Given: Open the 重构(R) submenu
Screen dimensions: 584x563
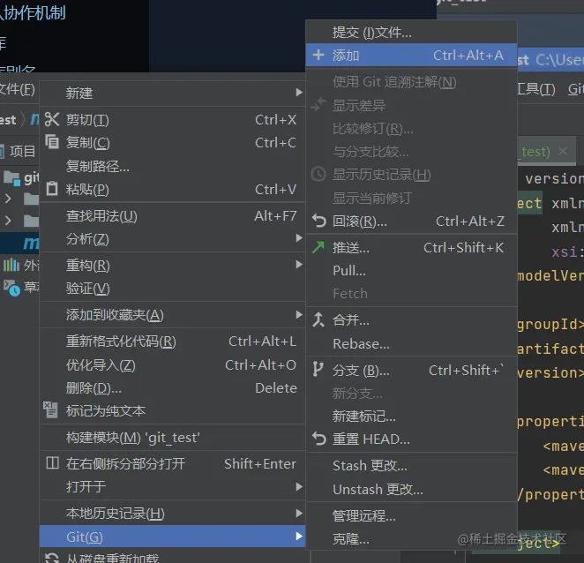Looking at the screenshot, I should tap(172, 265).
